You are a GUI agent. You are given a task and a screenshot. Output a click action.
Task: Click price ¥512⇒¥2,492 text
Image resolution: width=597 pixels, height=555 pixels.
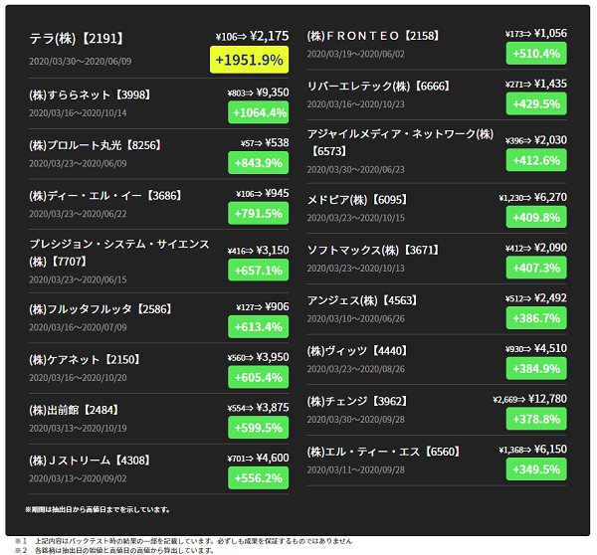click(x=536, y=298)
